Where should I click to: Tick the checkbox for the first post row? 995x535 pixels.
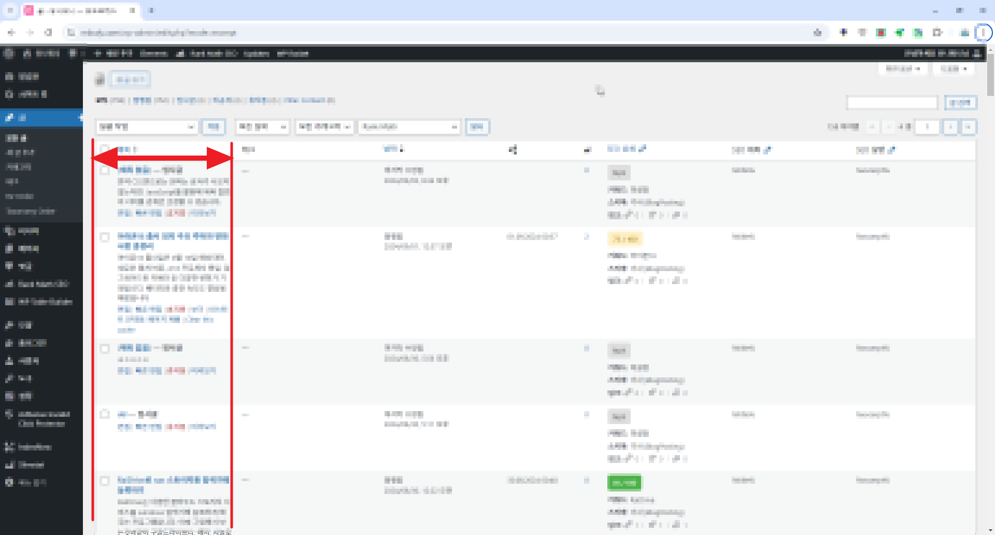pyautogui.click(x=105, y=170)
